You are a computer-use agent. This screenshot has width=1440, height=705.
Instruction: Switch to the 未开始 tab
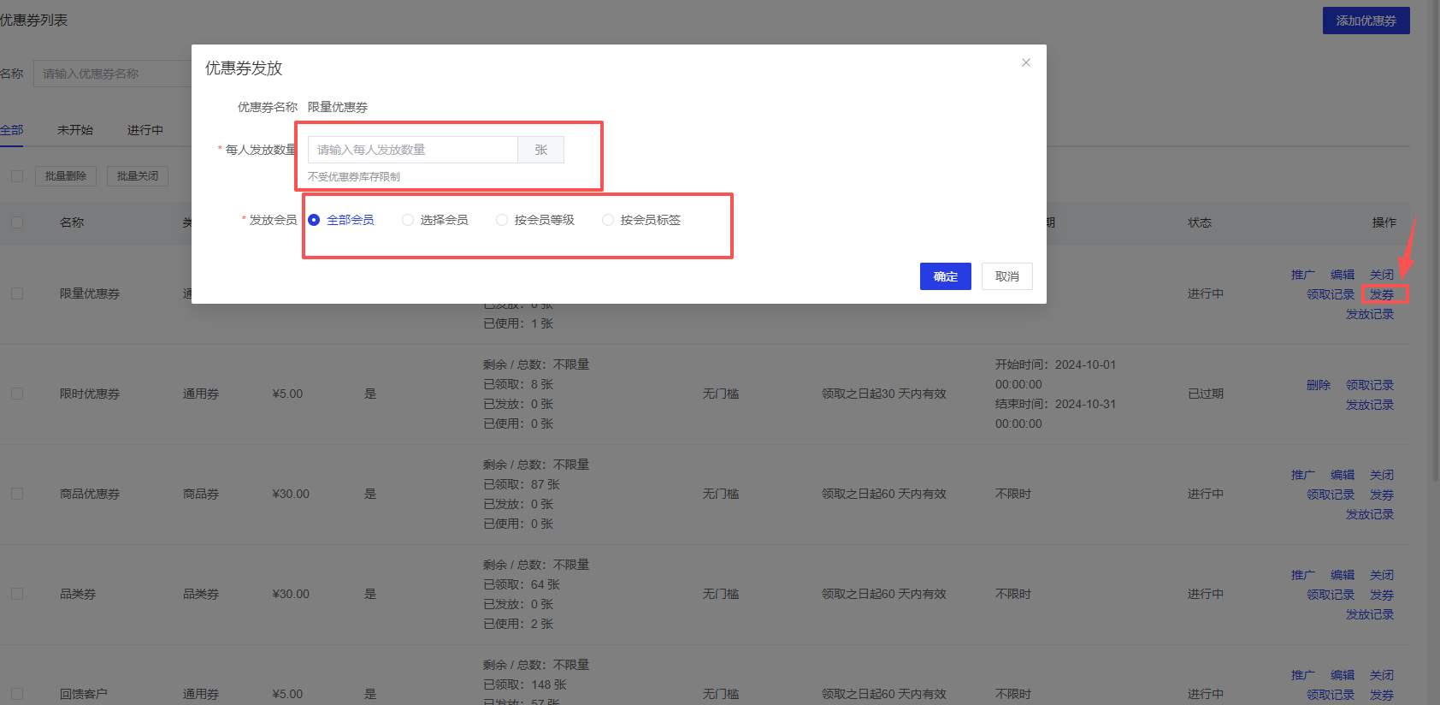tap(75, 130)
